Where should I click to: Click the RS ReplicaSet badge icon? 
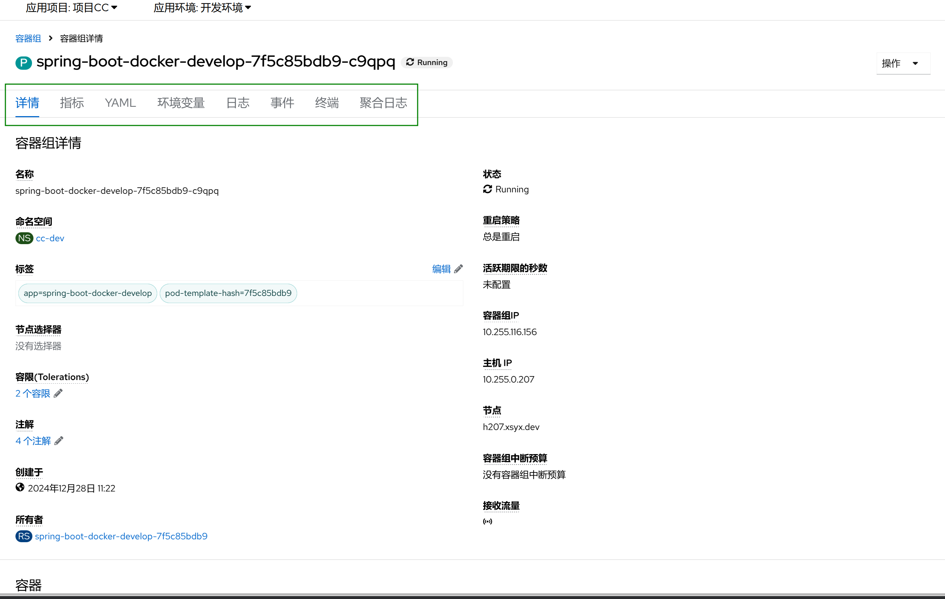24,536
